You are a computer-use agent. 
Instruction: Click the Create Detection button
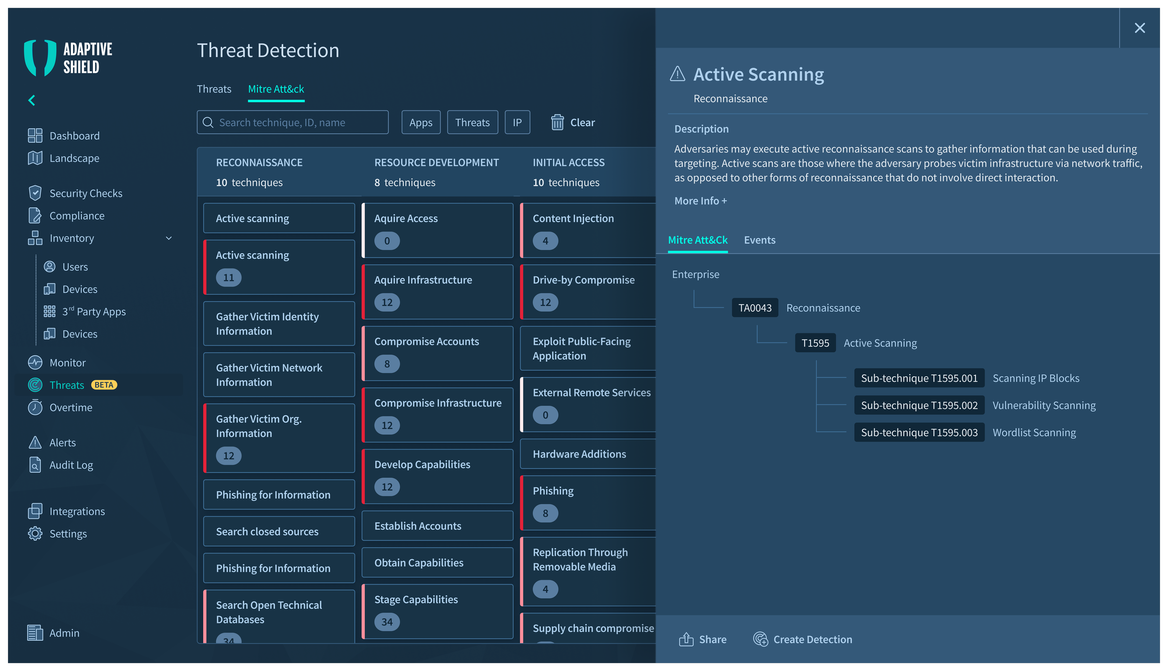(803, 639)
